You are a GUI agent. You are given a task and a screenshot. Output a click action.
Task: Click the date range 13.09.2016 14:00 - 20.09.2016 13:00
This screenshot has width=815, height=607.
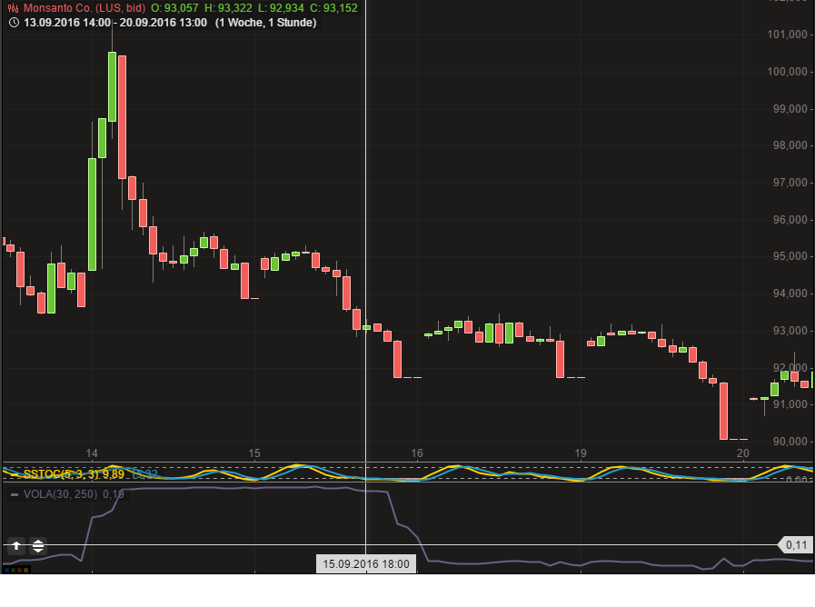(115, 23)
